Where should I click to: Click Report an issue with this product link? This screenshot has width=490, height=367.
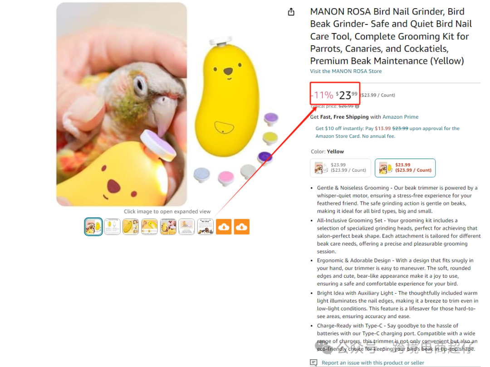(373, 362)
